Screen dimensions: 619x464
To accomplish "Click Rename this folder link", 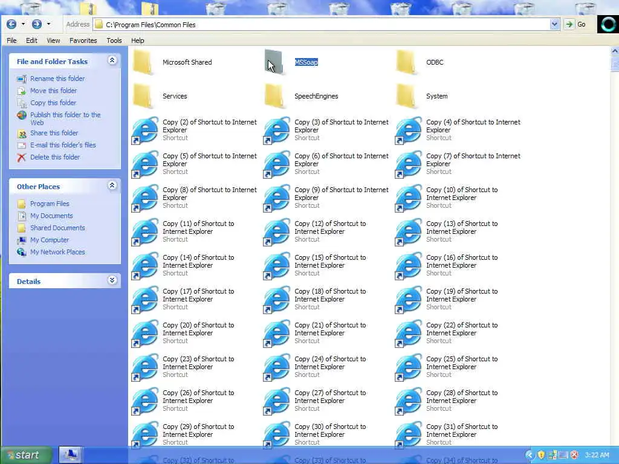I will (x=57, y=79).
